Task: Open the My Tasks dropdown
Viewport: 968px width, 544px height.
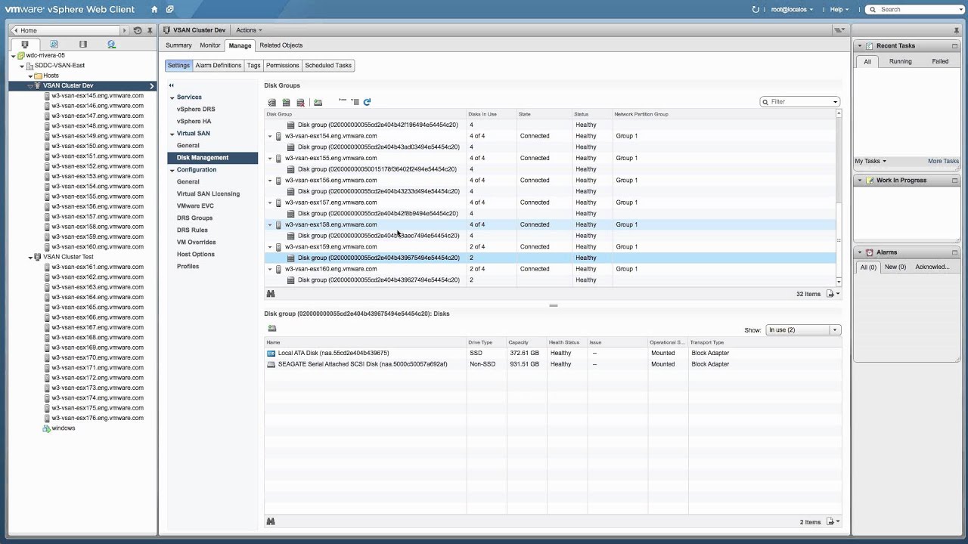Action: 870,161
